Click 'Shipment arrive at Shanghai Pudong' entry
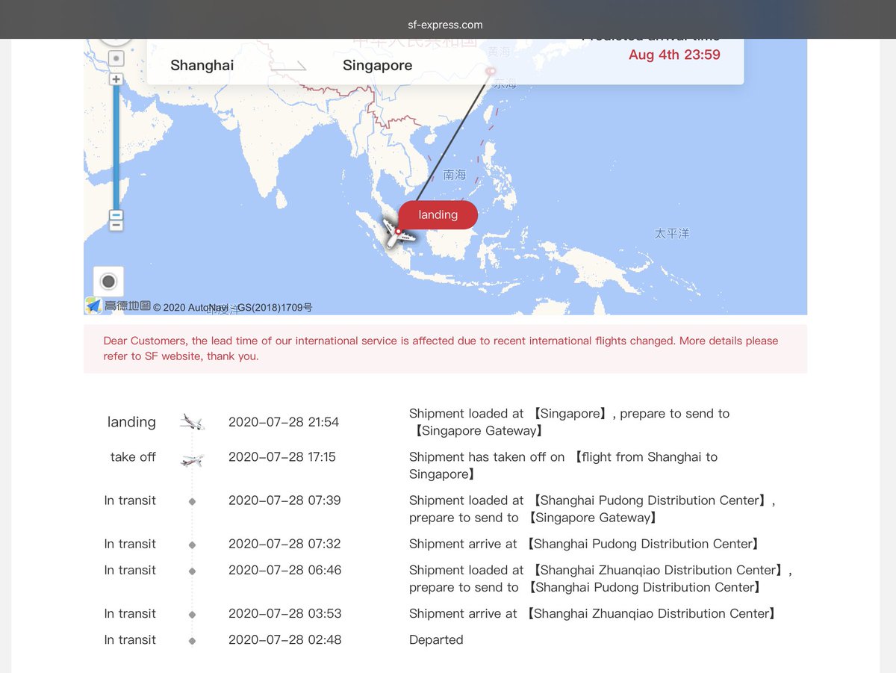The image size is (896, 673). (585, 544)
